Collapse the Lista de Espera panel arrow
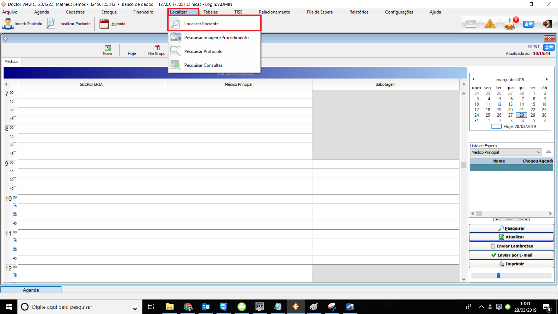This screenshot has width=558, height=314. pos(548,151)
